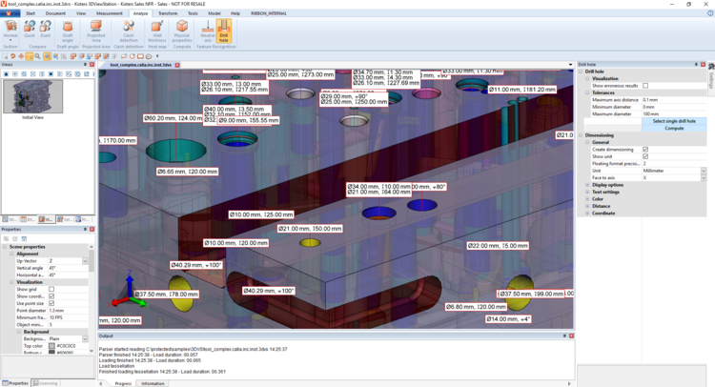Close the Views panel
The width and height of the screenshot is (715, 387).
[x=92, y=65]
